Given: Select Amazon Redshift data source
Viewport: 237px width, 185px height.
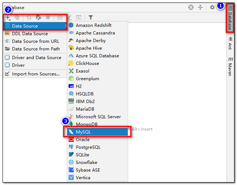Looking at the screenshot, I should click(x=98, y=25).
